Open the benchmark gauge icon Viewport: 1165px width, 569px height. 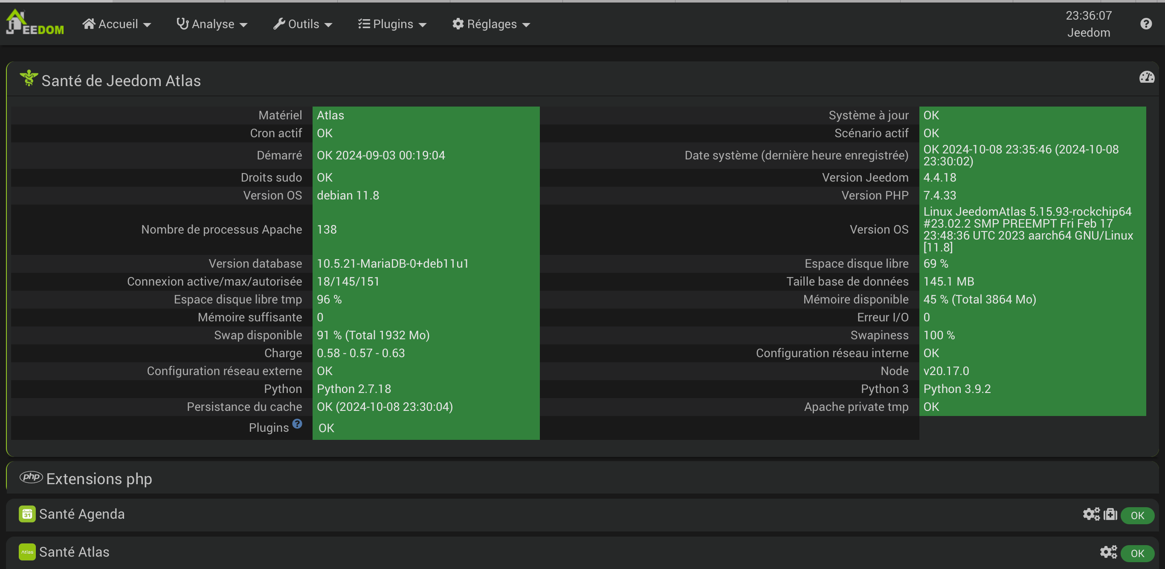point(1147,77)
